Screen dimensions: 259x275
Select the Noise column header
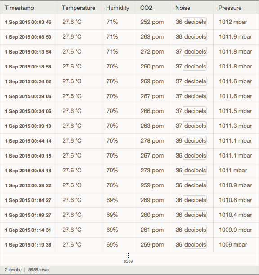click(x=183, y=8)
